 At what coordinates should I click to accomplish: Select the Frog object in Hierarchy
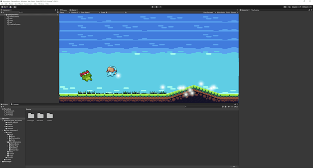coord(11,21)
